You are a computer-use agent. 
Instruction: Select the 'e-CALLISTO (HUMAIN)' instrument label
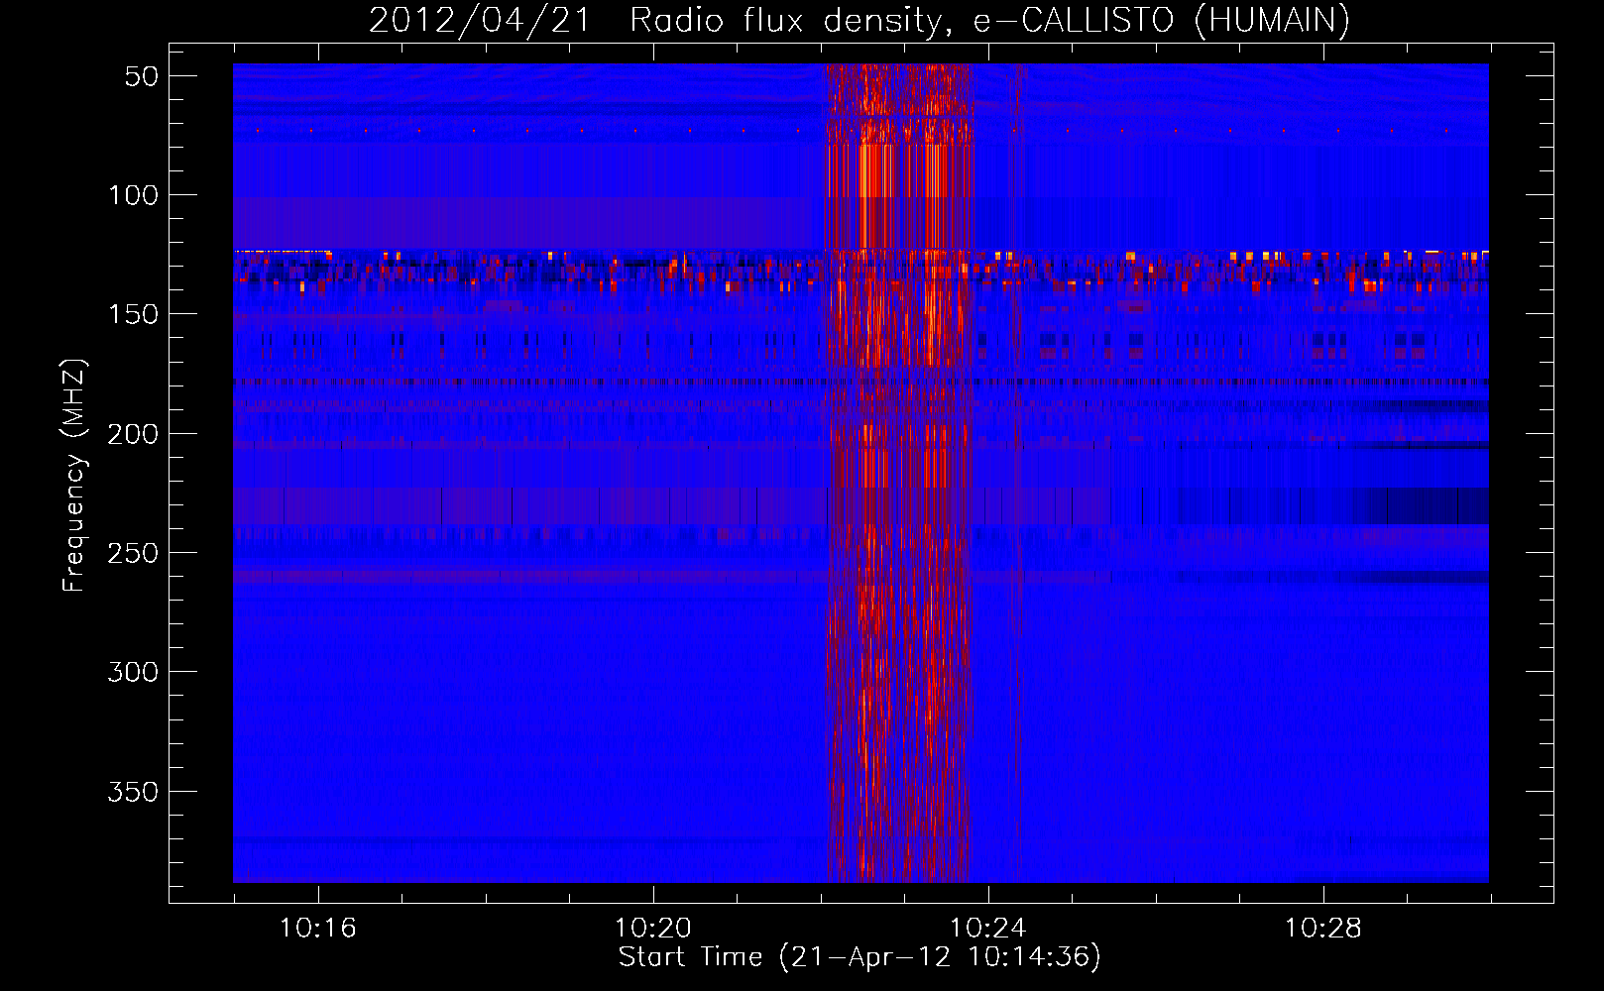1161,20
